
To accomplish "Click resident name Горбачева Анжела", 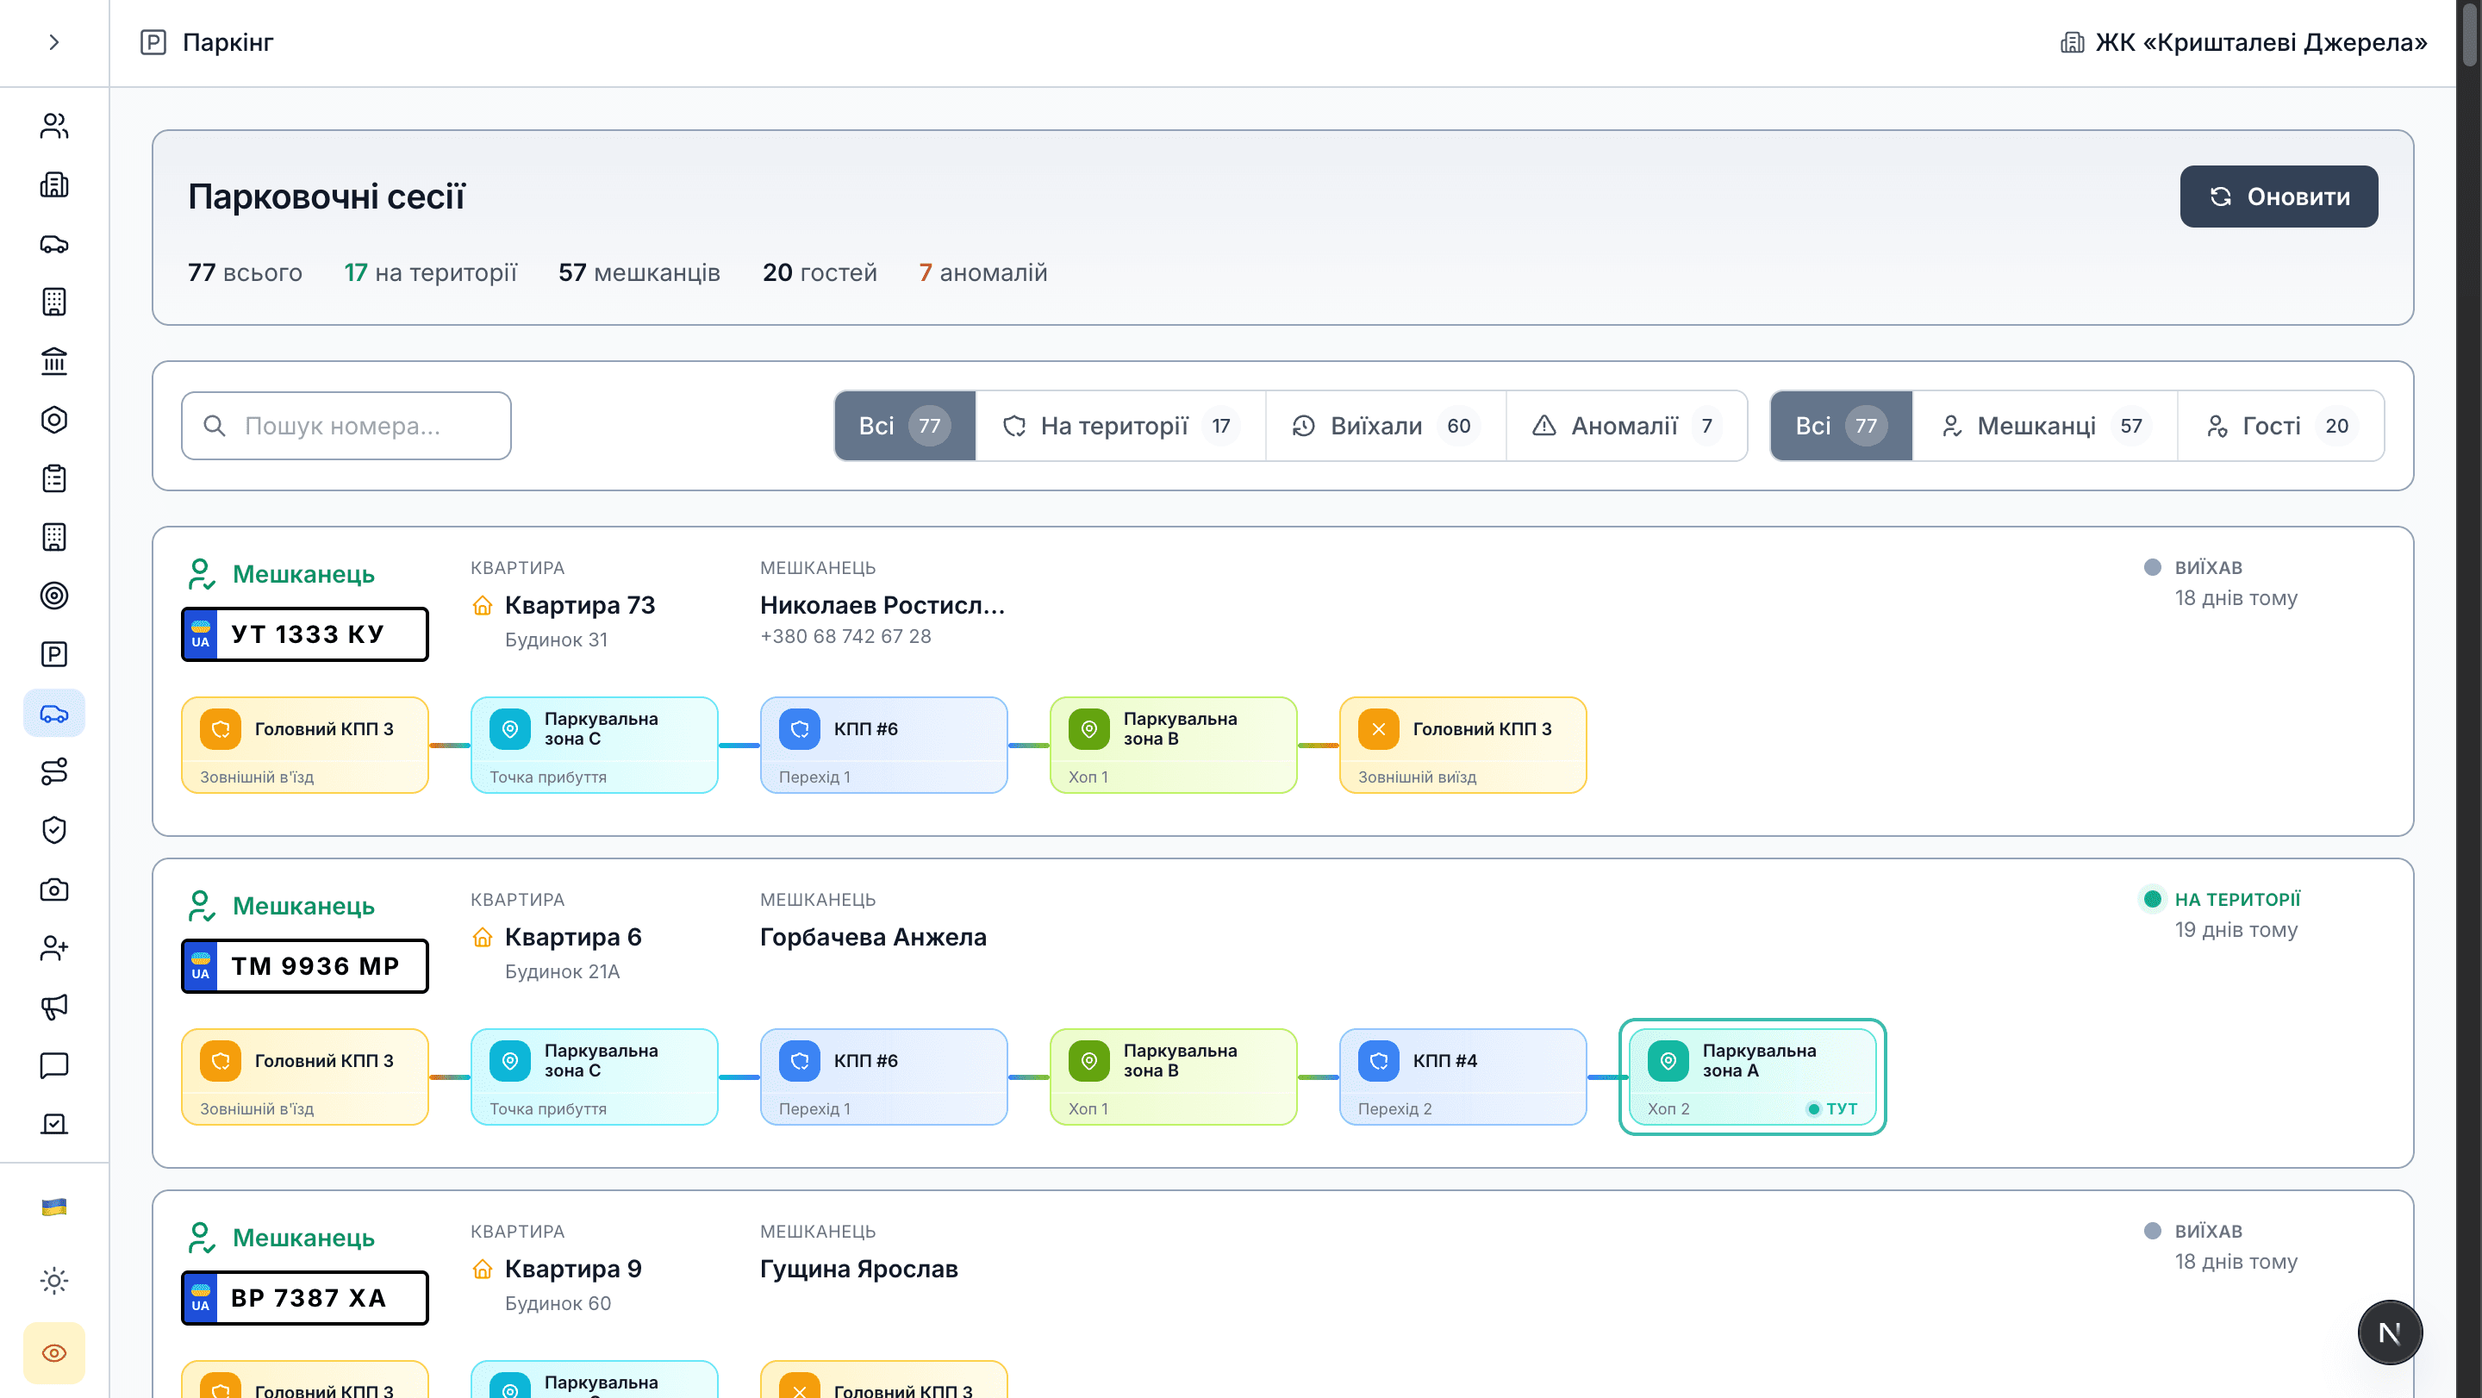I will click(x=873, y=937).
